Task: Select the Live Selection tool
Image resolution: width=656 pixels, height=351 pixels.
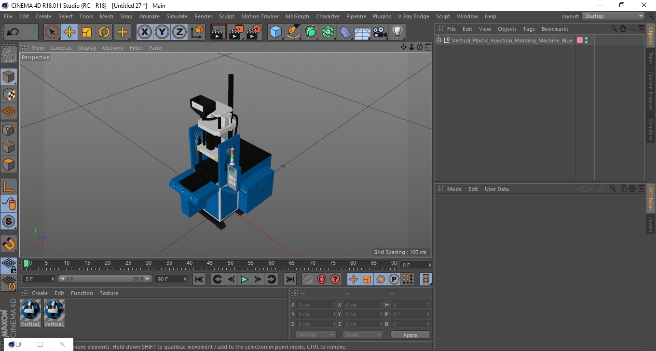Action: 52,32
